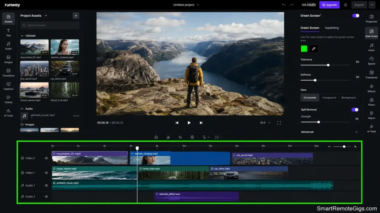Select car_drive.mp4 clip on timeline
380x213 pixels.
point(249,173)
